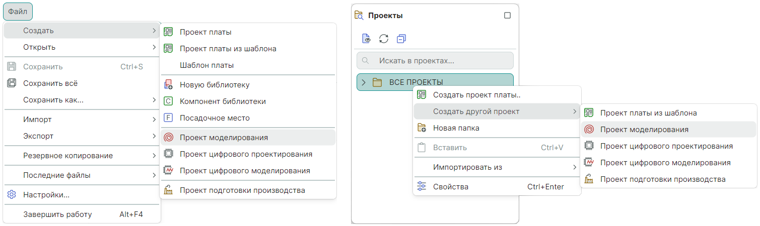760x226 pixels.
Task: Select Создать in the Файл menu
Action: pyautogui.click(x=82, y=31)
